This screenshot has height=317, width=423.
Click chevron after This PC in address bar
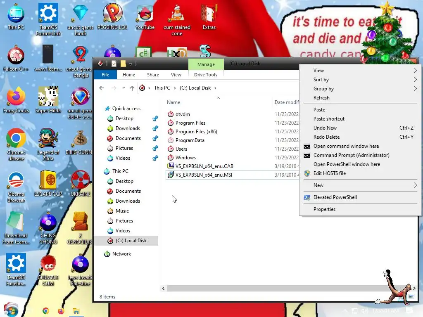click(x=175, y=88)
